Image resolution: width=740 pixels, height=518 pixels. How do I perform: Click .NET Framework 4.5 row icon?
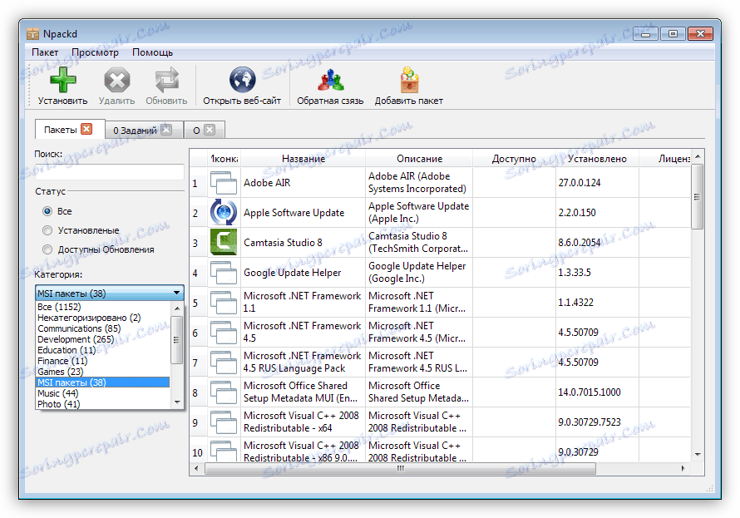pyautogui.click(x=223, y=333)
